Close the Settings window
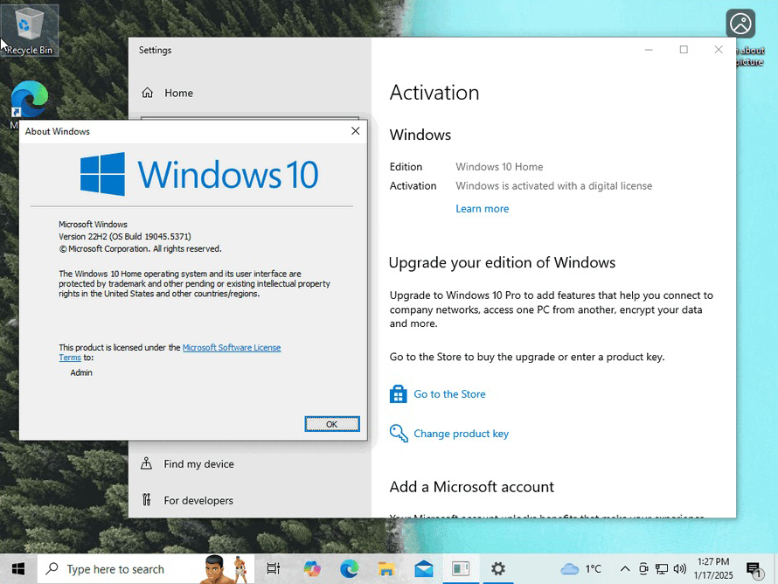Image resolution: width=778 pixels, height=584 pixels. (x=719, y=50)
